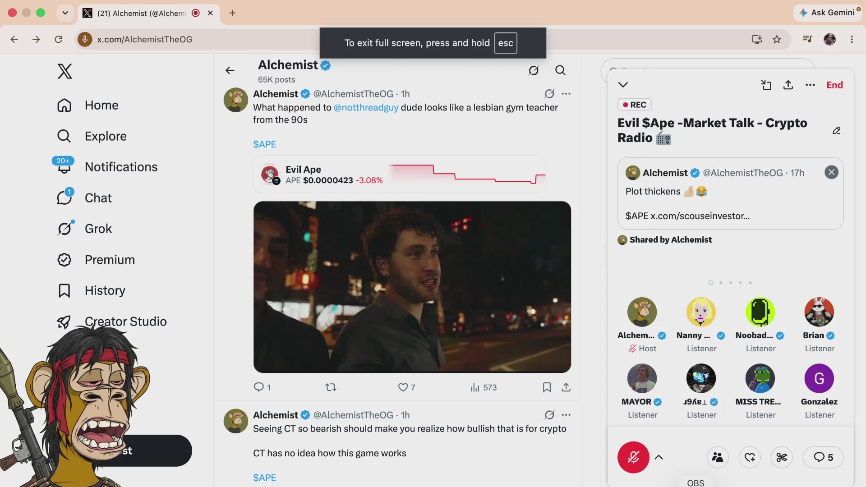
Task: Like the notthreadguy tweet
Action: 406,387
